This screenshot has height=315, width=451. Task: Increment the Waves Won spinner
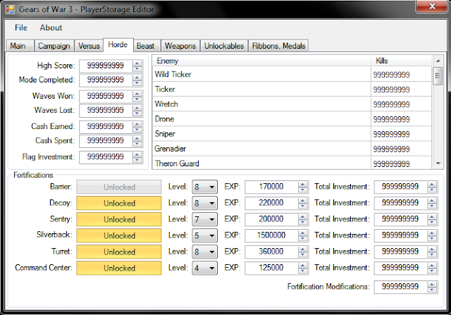click(137, 94)
